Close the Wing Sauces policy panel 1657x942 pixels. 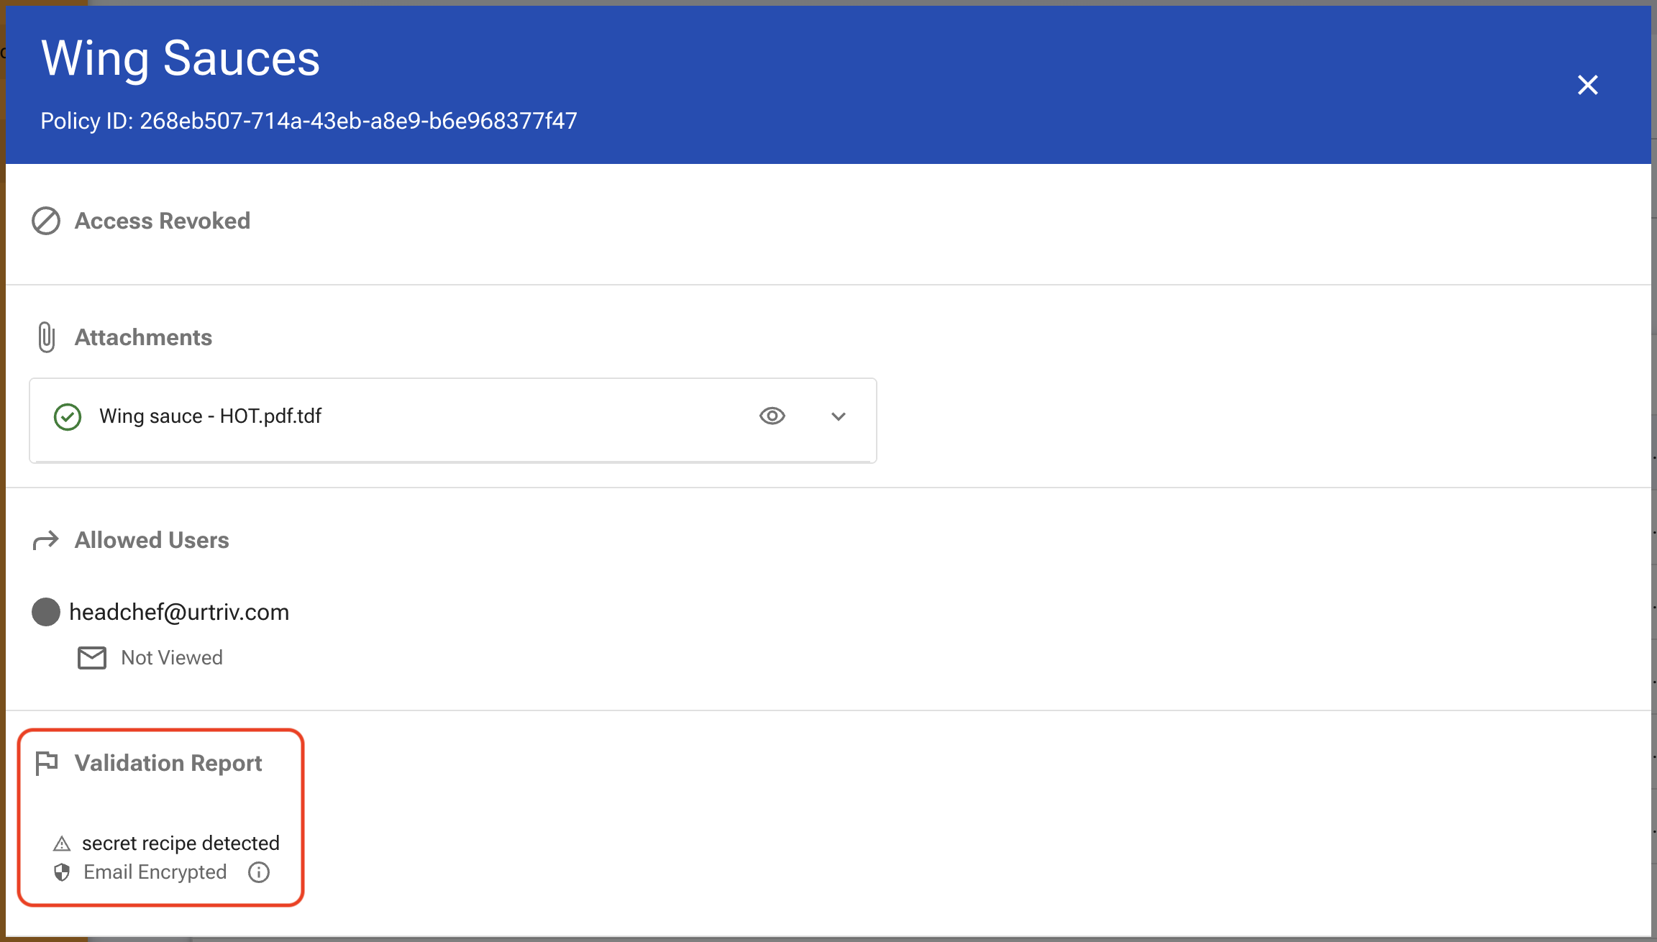click(x=1587, y=85)
